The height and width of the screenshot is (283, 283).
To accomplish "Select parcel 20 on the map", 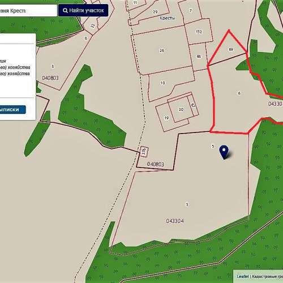I will pos(181,109).
